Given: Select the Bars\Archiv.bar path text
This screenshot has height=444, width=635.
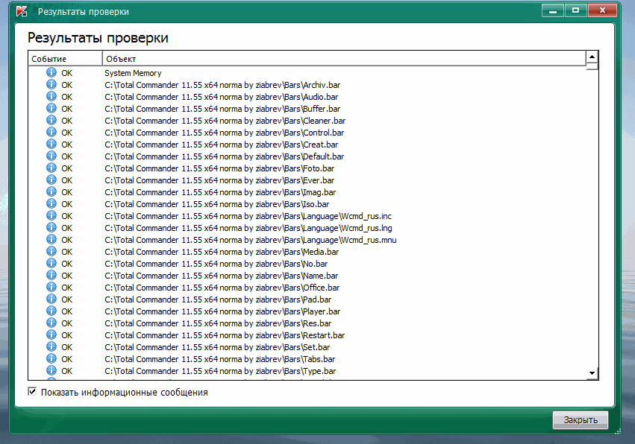Looking at the screenshot, I should pos(222,85).
